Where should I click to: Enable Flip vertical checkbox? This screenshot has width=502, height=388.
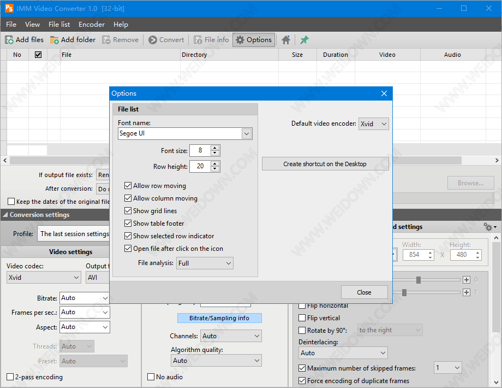pyautogui.click(x=302, y=318)
